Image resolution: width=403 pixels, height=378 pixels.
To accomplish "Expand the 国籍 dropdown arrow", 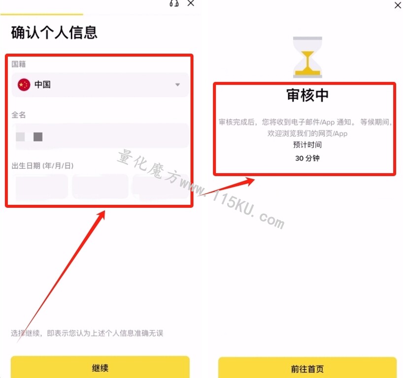I will [x=177, y=85].
